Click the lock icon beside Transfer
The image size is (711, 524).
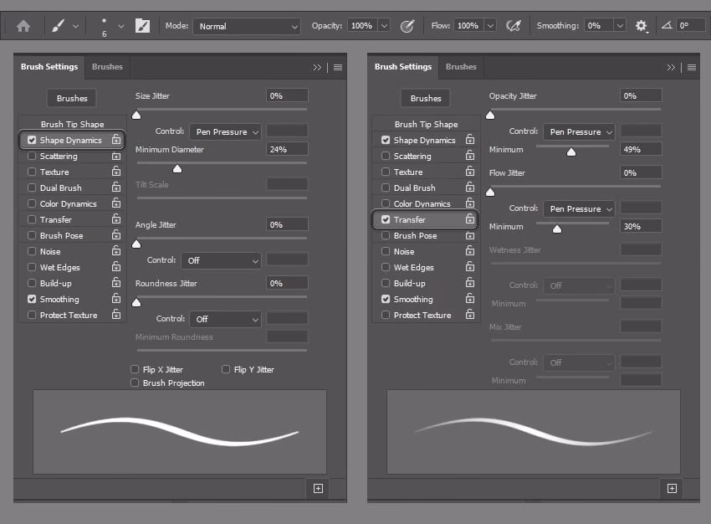click(470, 218)
